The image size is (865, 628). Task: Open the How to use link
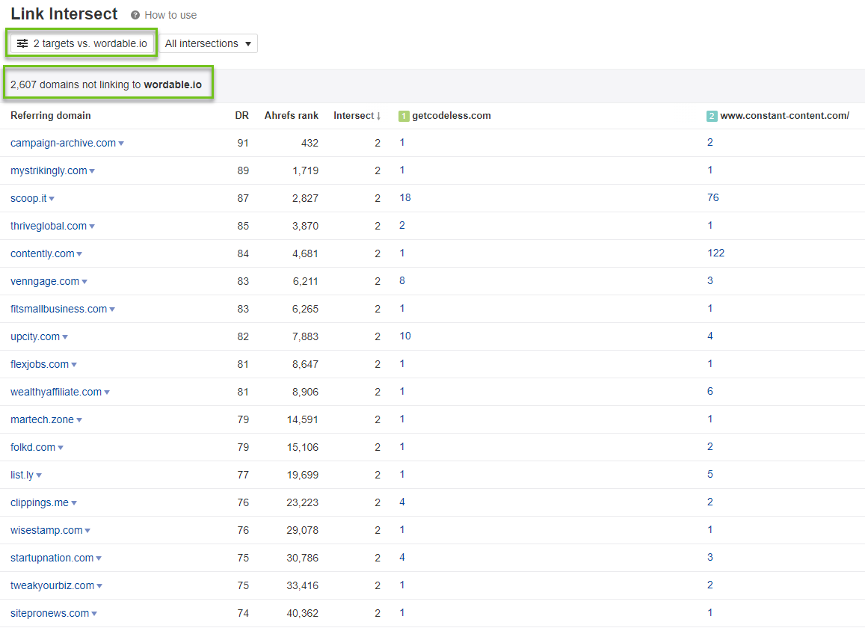(x=170, y=16)
